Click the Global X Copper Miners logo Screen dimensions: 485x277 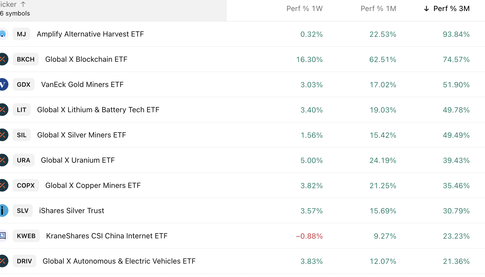4,185
